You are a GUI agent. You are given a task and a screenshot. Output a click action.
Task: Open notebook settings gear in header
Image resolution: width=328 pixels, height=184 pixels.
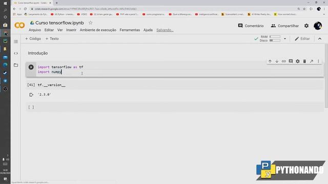pos(306,26)
